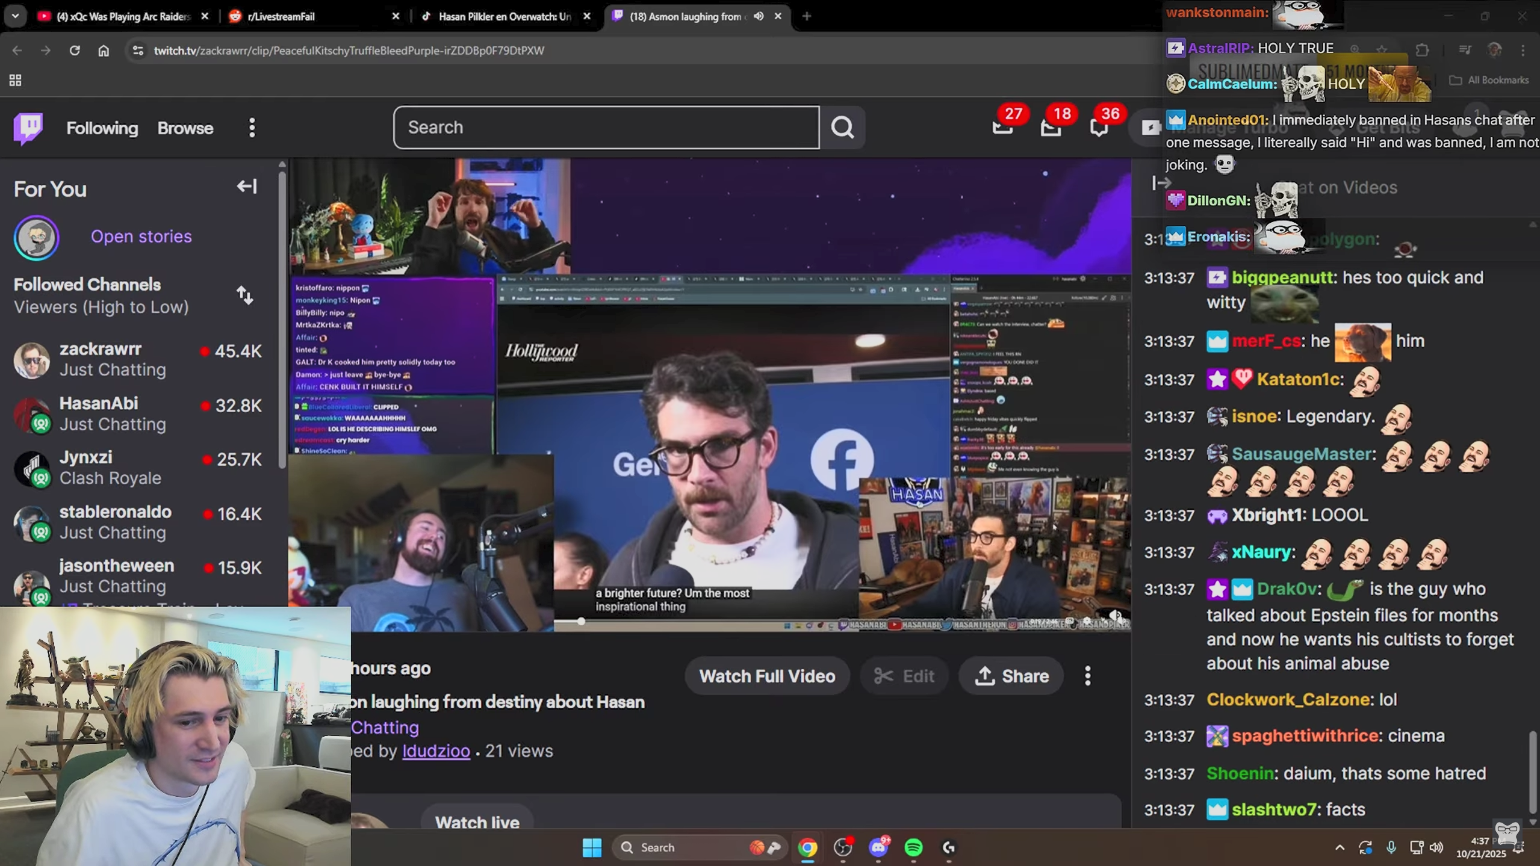The height and width of the screenshot is (866, 1540).
Task: Open clipper Idudzioo's profile link
Action: coord(436,751)
